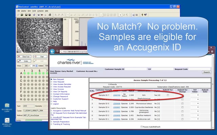Open the BIOTYPER RTC CLIENT desktop icon
This screenshot has width=217, height=135.
pos(7,108)
